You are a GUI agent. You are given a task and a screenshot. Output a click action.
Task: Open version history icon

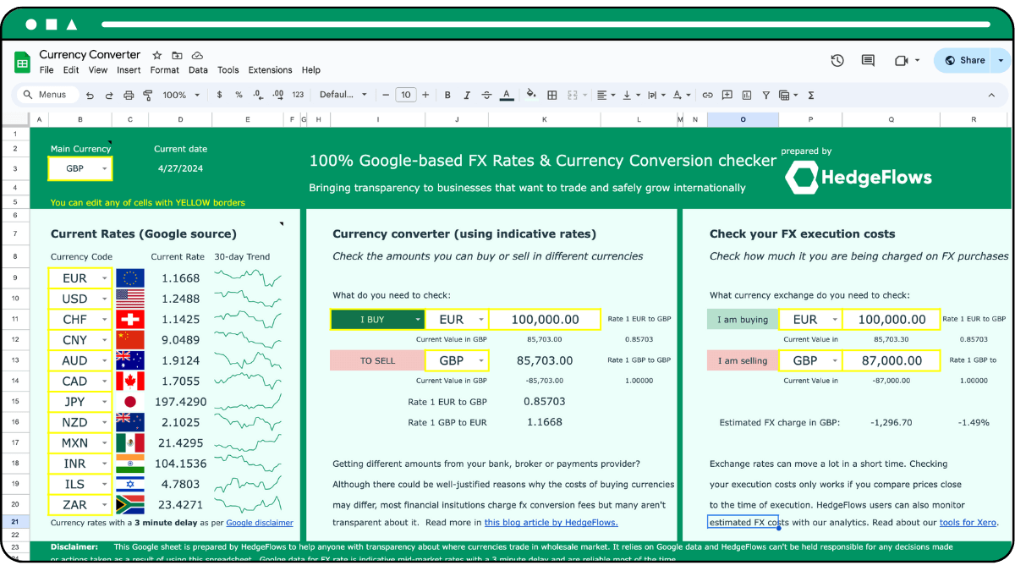coord(837,60)
